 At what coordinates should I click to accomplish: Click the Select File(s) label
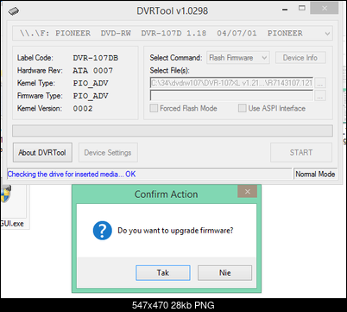(169, 70)
